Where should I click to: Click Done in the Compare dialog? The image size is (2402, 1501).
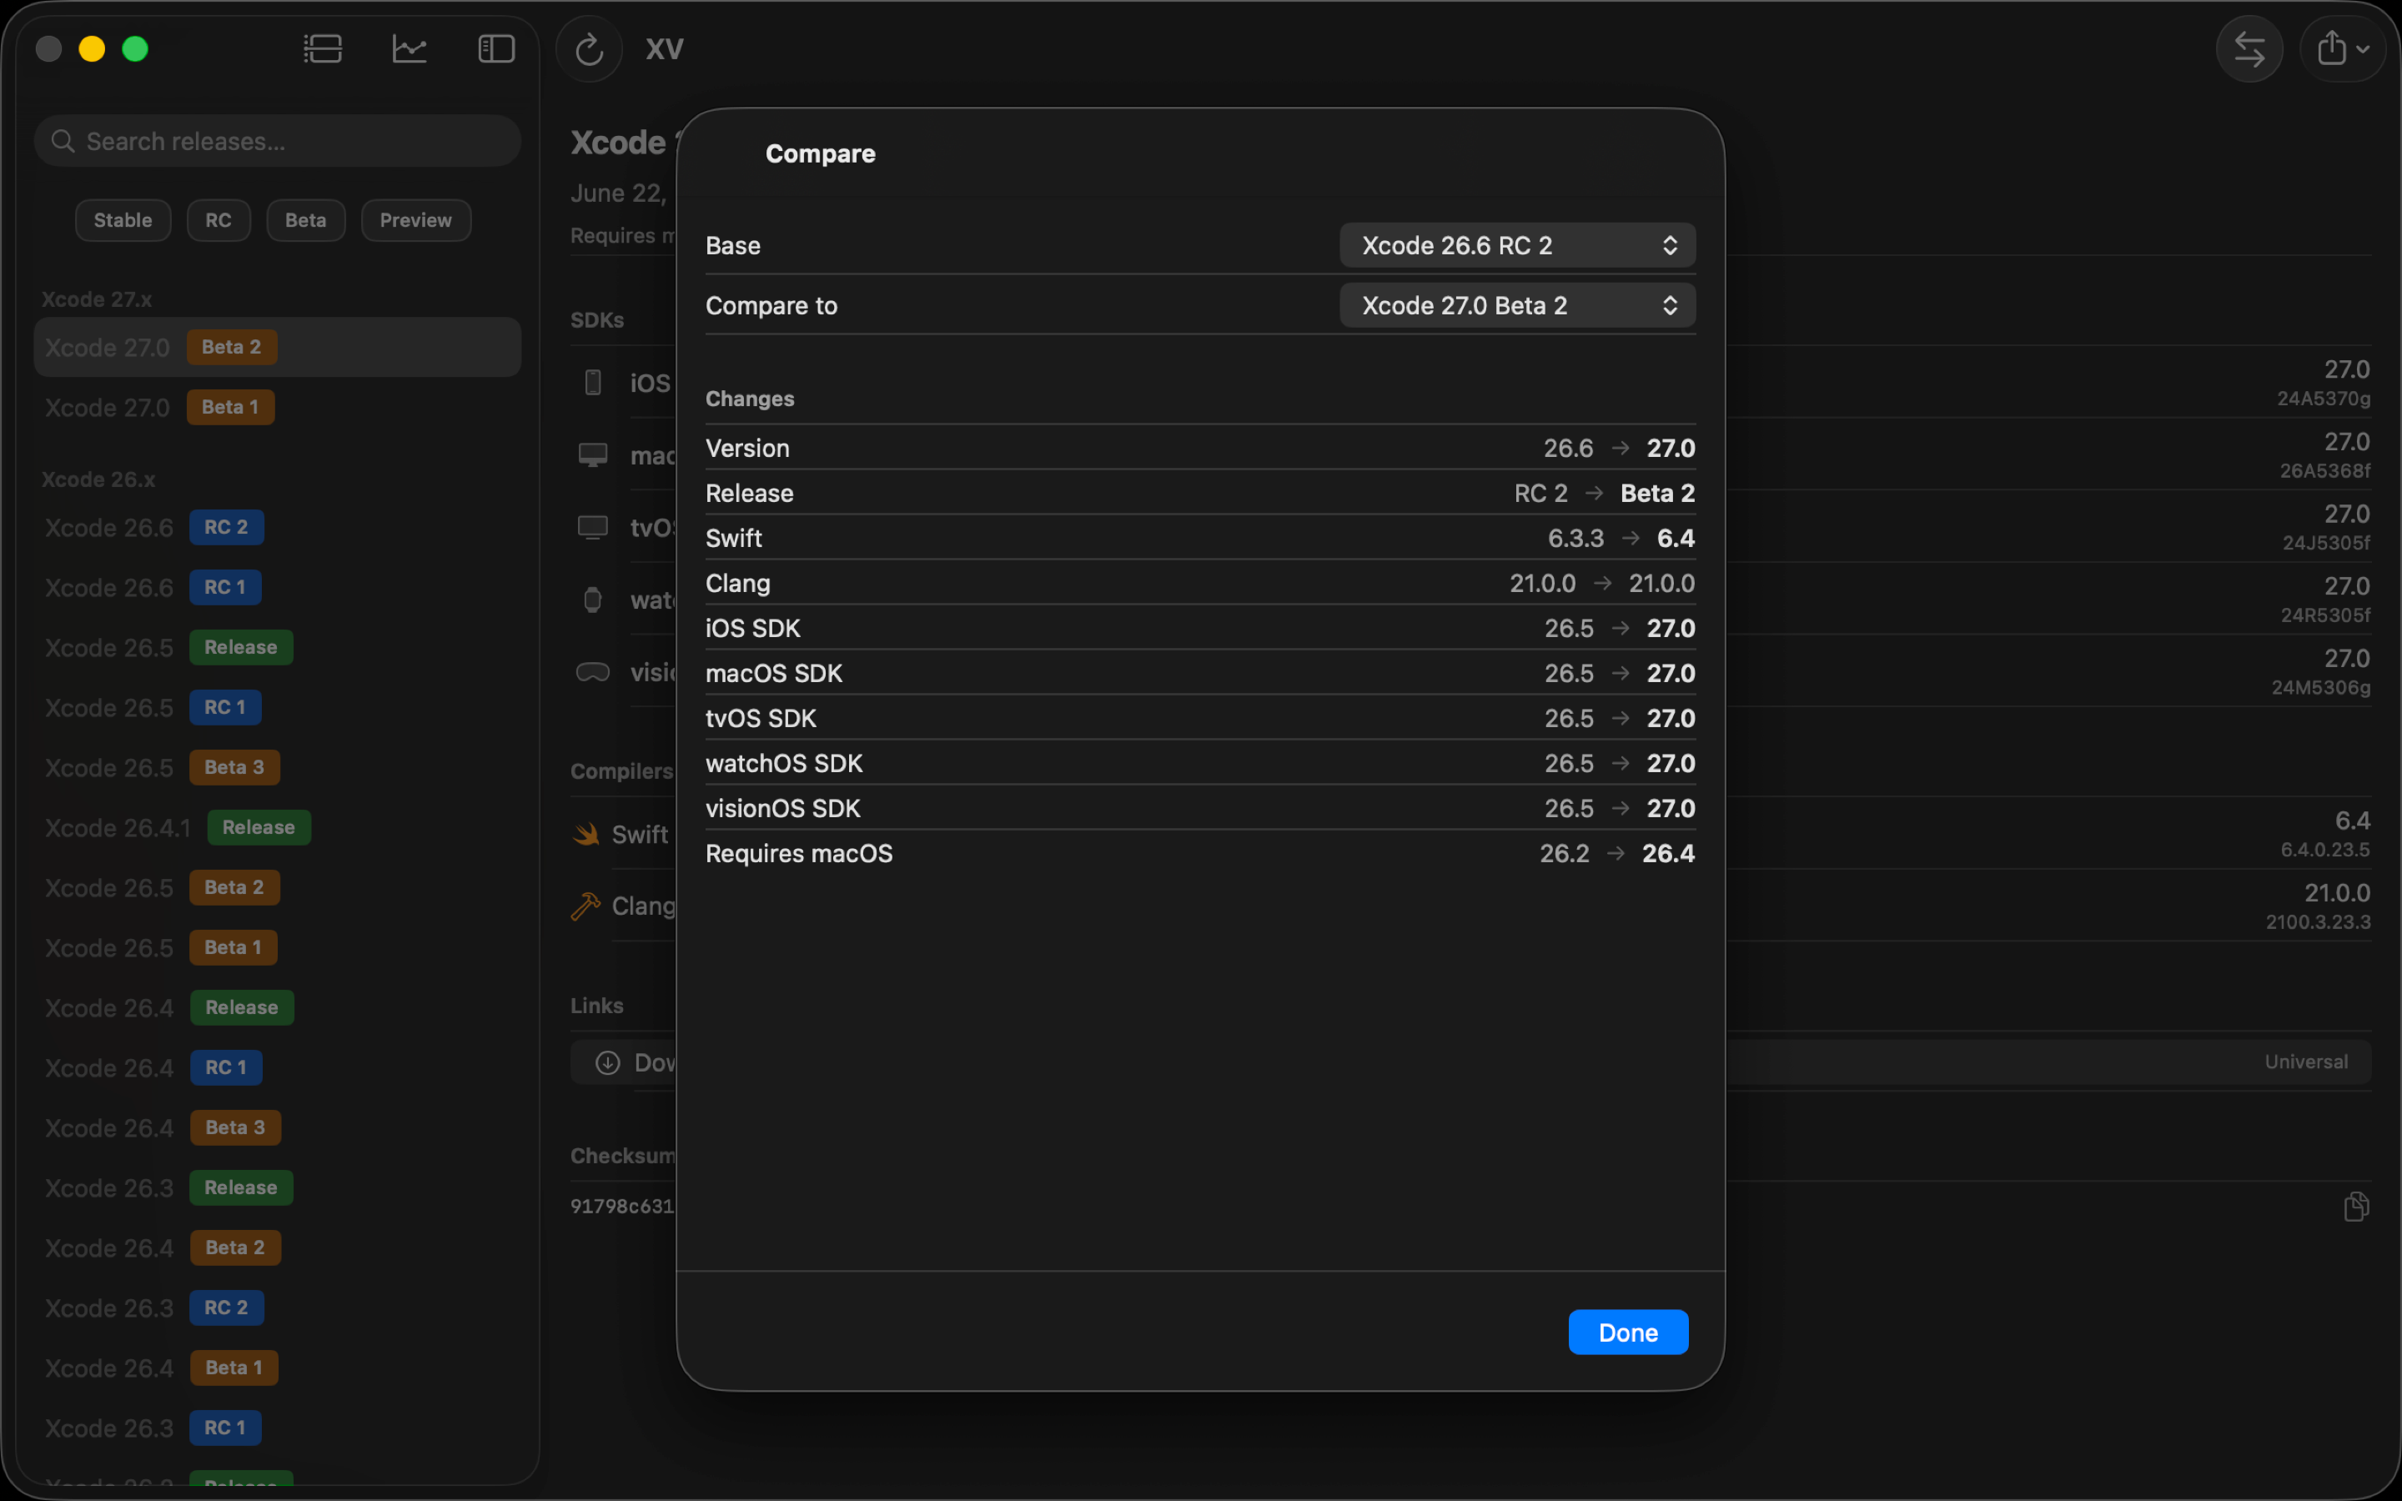click(x=1628, y=1333)
